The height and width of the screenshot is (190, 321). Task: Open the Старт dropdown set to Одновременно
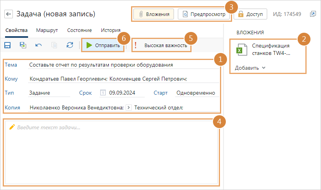tap(195, 93)
